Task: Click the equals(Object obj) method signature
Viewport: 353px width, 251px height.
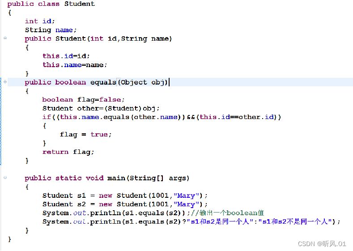Action: tap(96, 82)
